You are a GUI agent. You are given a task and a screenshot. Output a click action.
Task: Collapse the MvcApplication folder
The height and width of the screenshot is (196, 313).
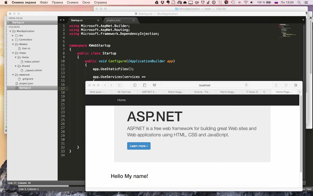(10, 31)
